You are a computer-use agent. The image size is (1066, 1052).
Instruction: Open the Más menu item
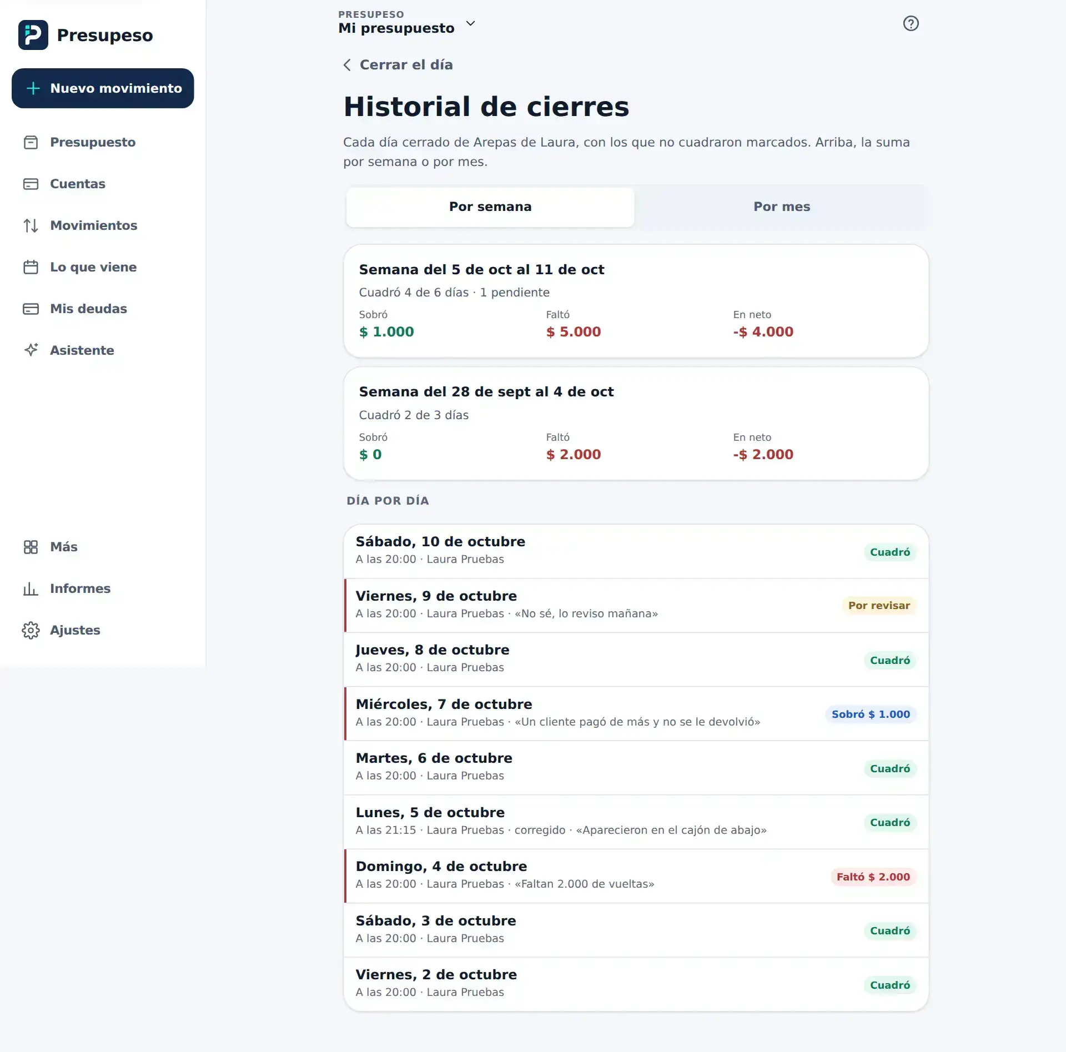coord(103,547)
